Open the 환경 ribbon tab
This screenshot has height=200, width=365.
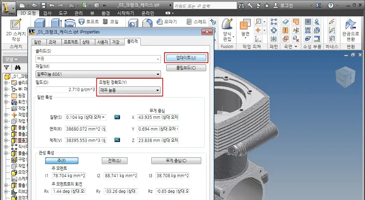(x=106, y=13)
